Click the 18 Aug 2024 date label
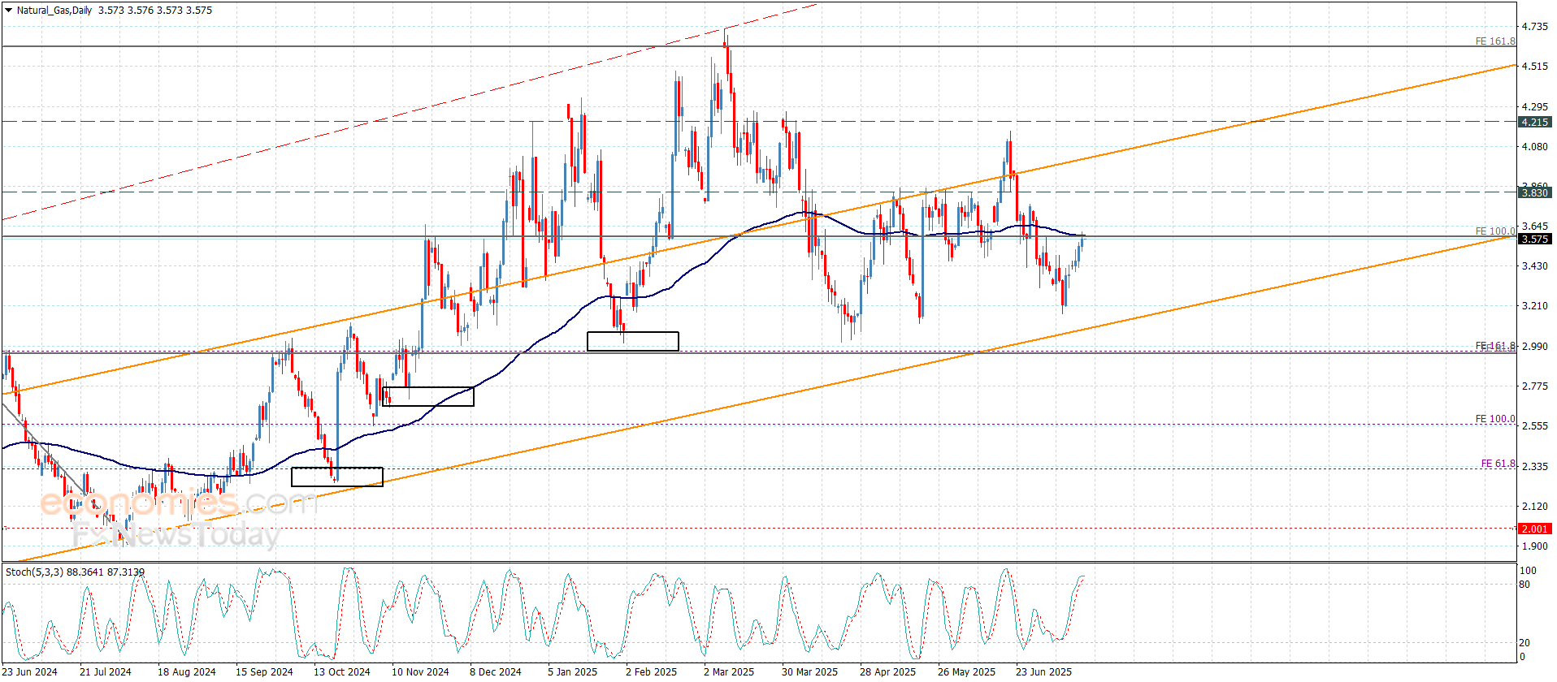Viewport: 1557px width, 682px height. click(187, 671)
